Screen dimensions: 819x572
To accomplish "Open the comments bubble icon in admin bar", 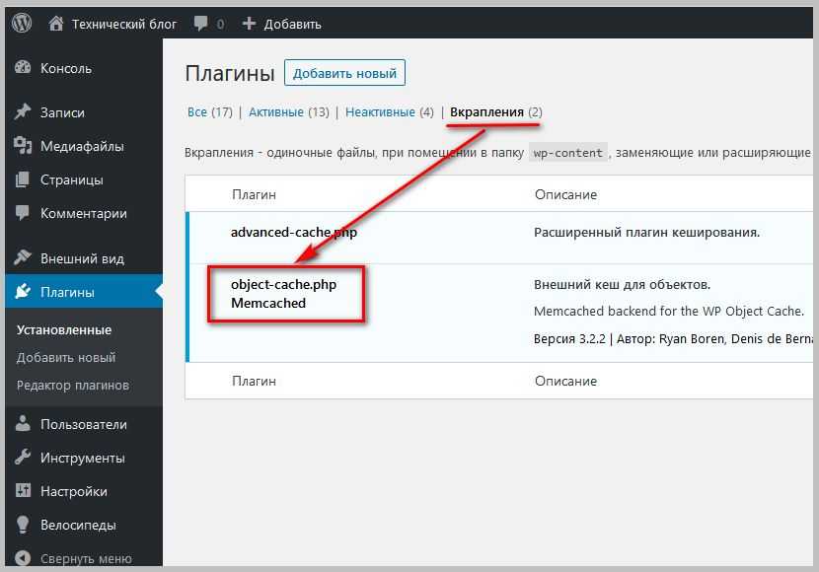I will [200, 24].
